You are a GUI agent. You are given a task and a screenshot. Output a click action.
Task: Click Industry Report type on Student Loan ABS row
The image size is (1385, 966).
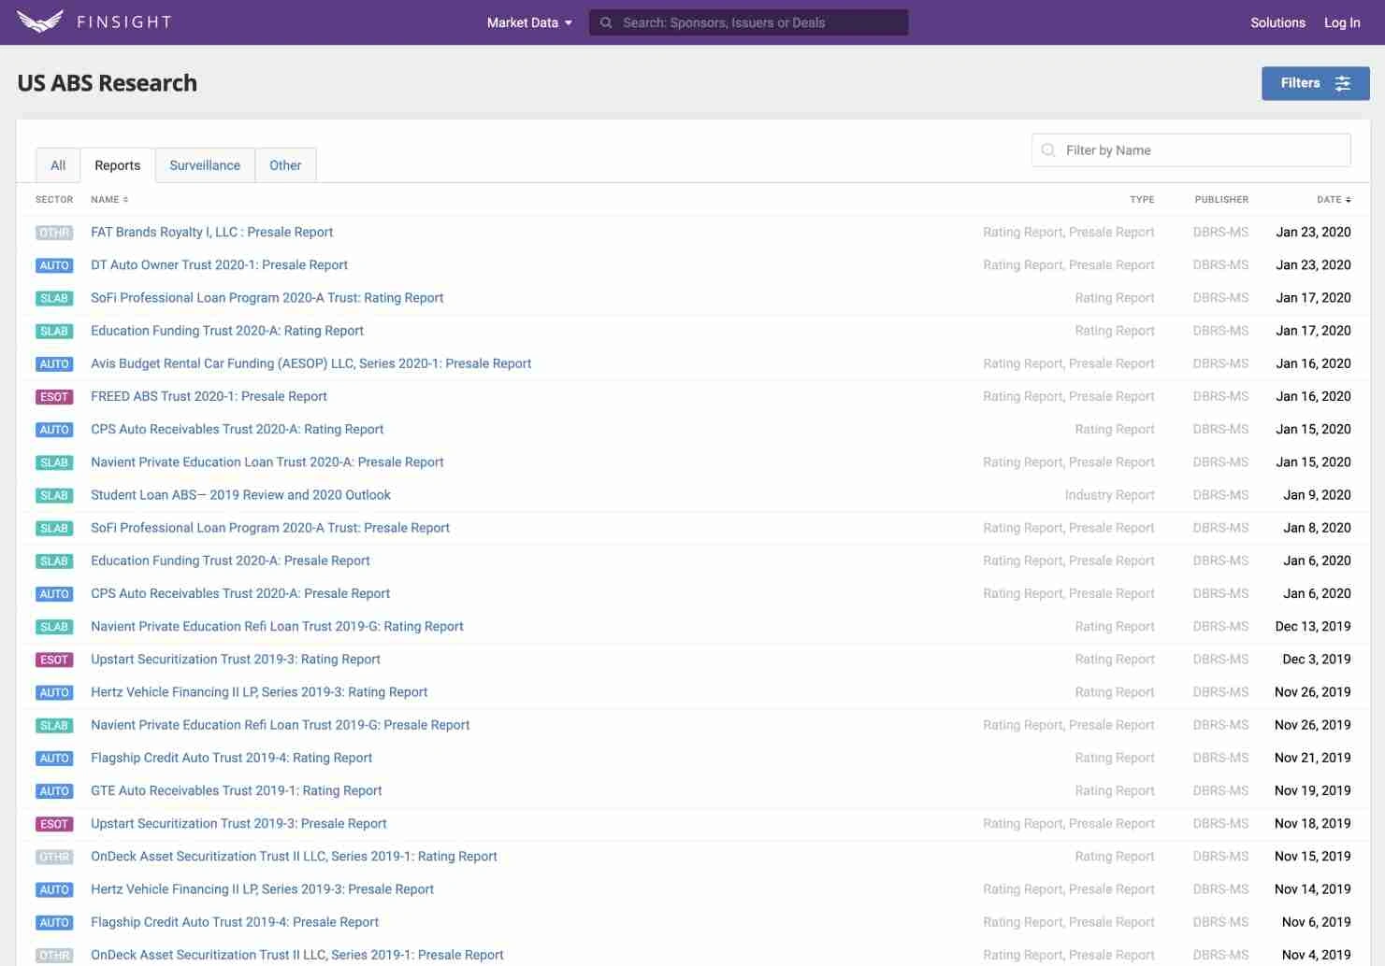[x=1109, y=495]
